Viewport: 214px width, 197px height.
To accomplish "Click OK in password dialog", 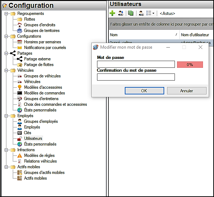I will pyautogui.click(x=144, y=91).
